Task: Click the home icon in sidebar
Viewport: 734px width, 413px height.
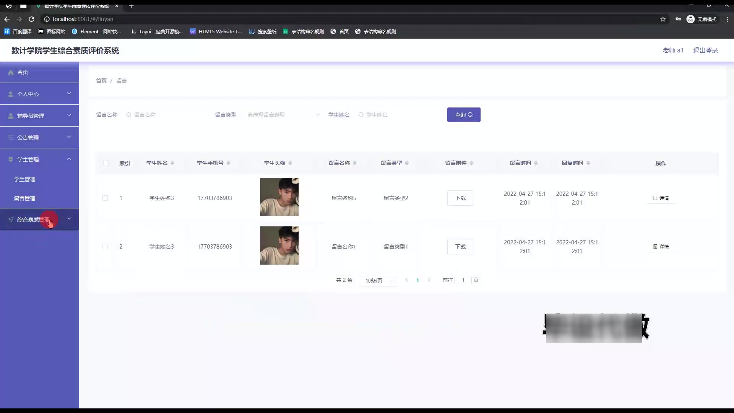Action: tap(11, 73)
